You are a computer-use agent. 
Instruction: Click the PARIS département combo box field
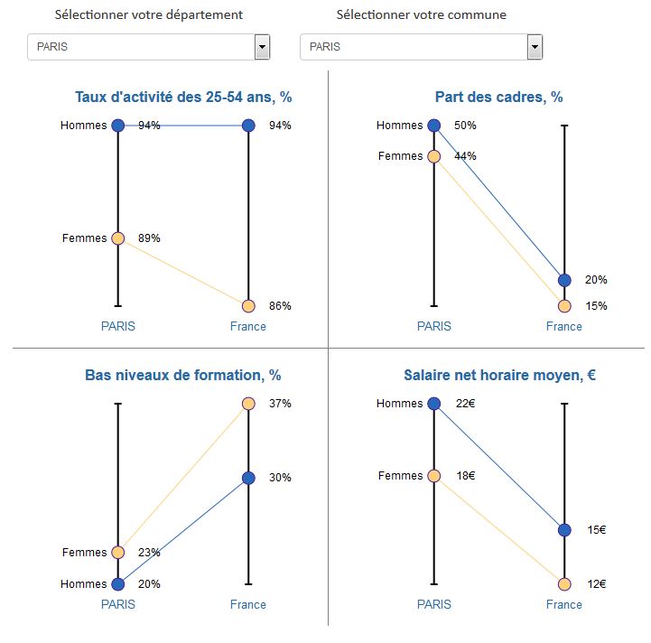[140, 47]
